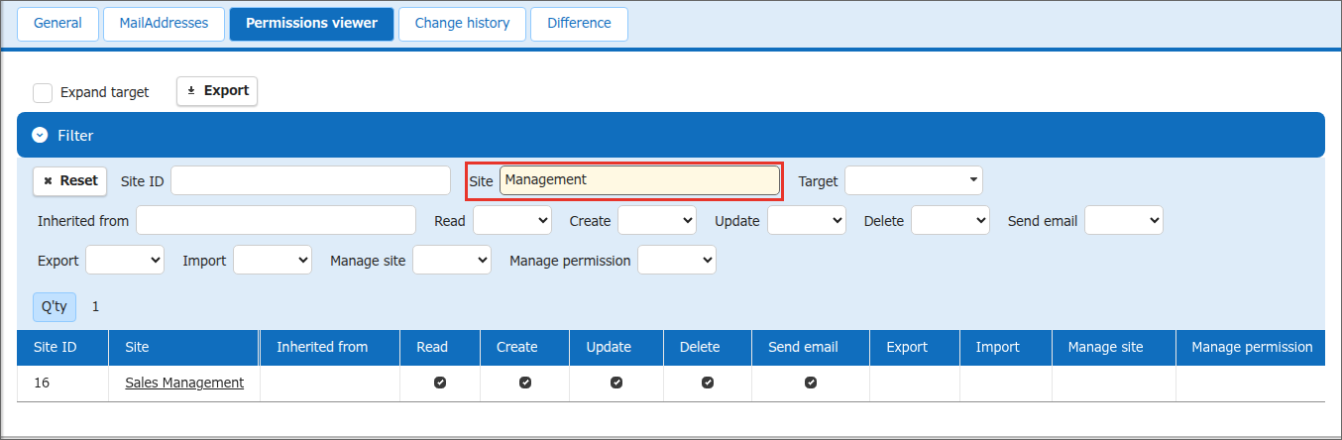Select the Permissions viewer tab
This screenshot has width=1342, height=440.
311,24
